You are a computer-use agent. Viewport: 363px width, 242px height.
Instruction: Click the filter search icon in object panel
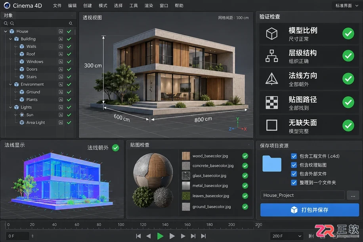click(x=71, y=23)
